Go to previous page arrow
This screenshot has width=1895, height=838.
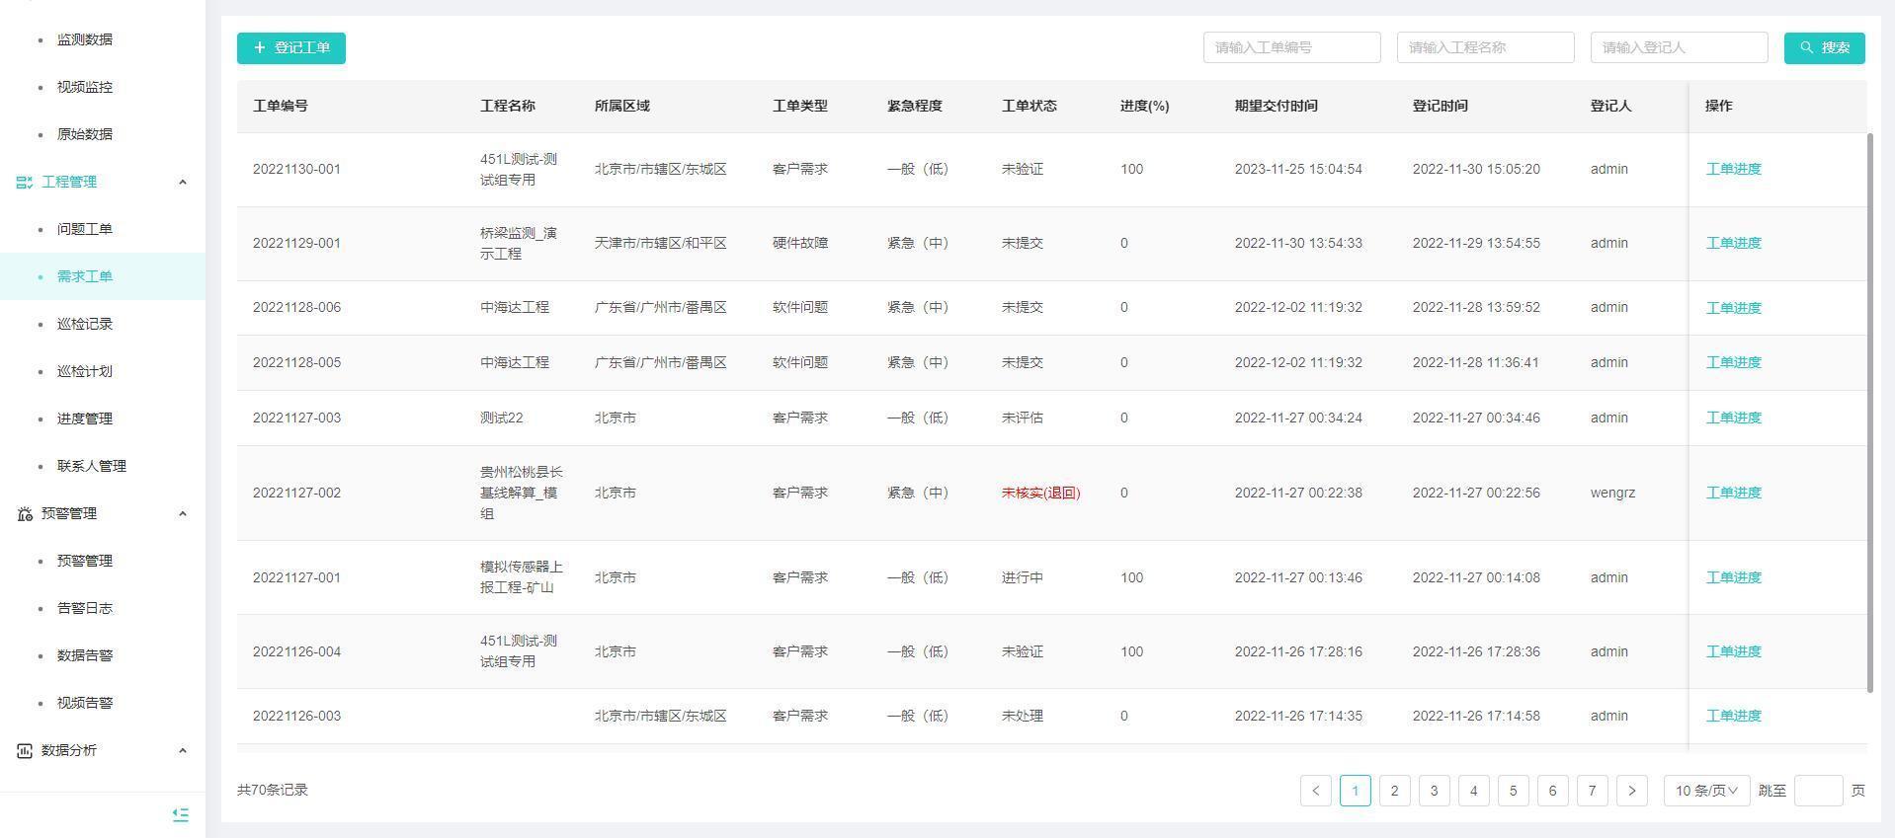1315,791
